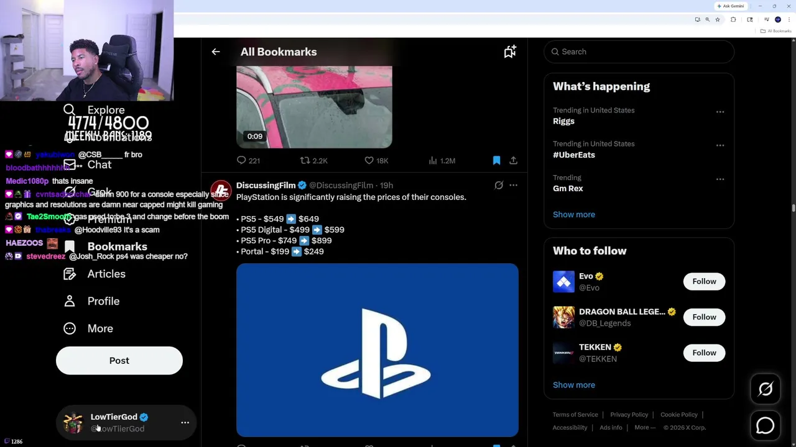This screenshot has width=796, height=447.
Task: Open Chrome three-dot menu
Action: [789, 19]
